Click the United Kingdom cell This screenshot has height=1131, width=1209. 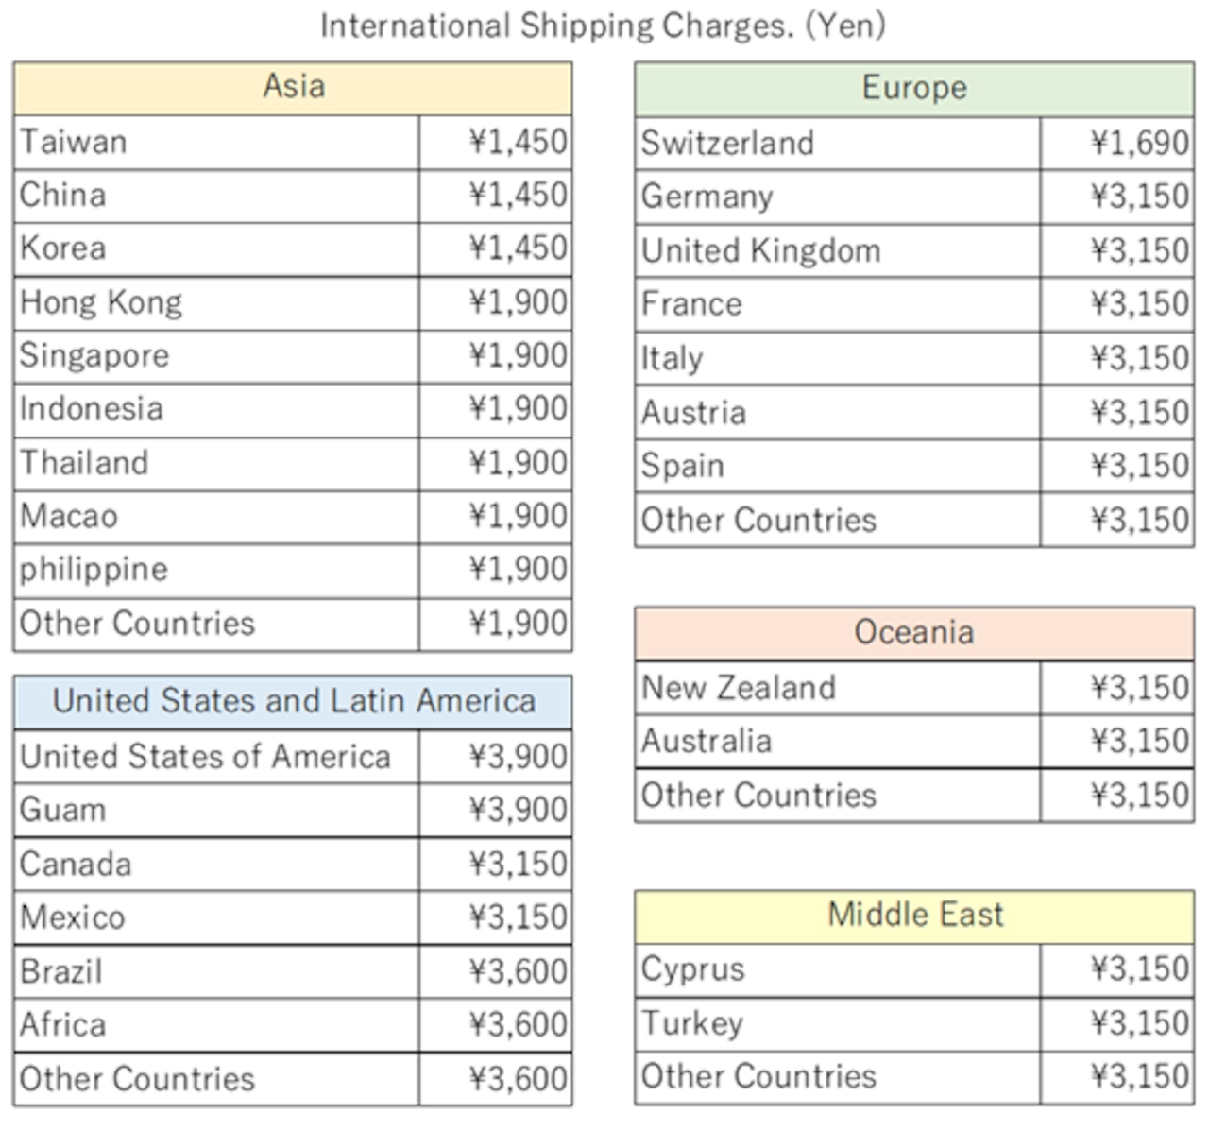837,251
